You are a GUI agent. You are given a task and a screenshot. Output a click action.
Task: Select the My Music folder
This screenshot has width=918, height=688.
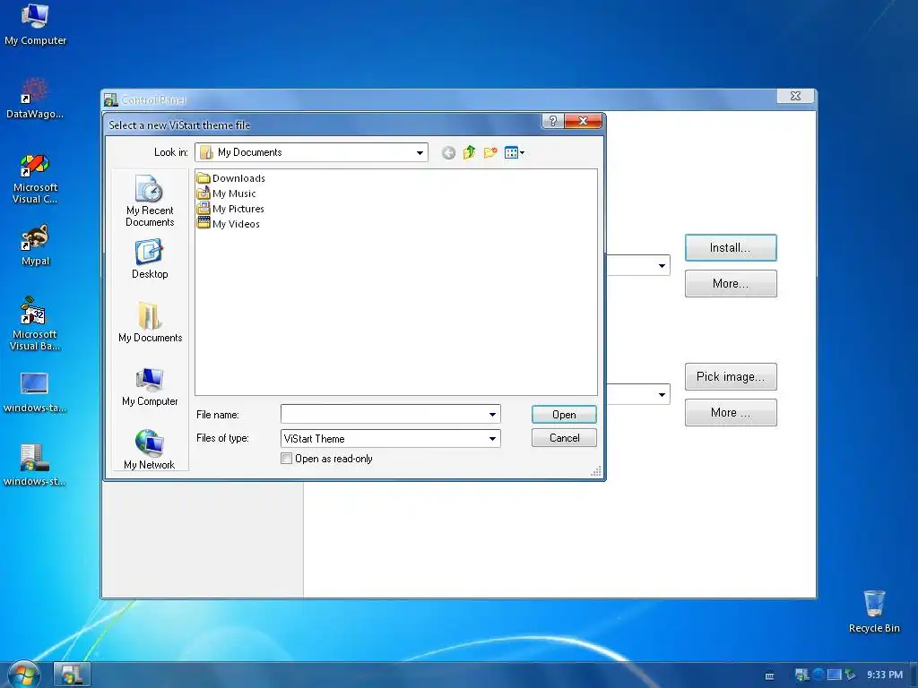click(227, 193)
